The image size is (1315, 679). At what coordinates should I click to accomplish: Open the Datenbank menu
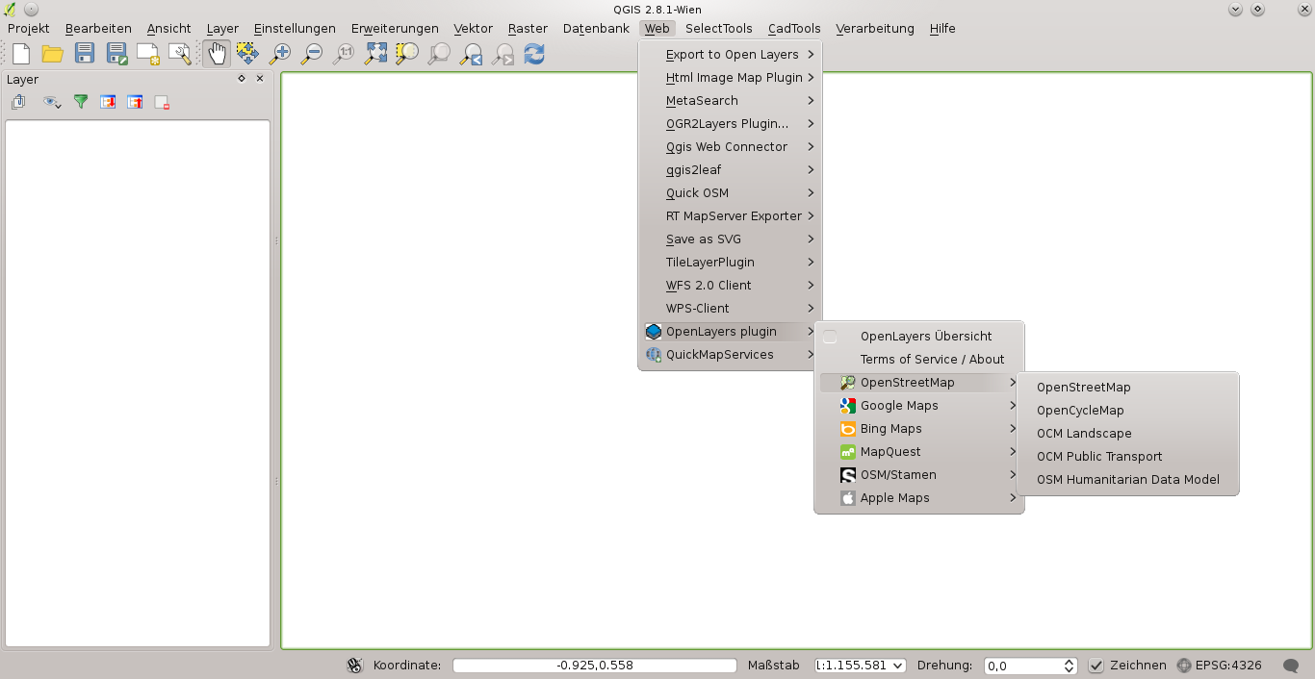click(596, 29)
